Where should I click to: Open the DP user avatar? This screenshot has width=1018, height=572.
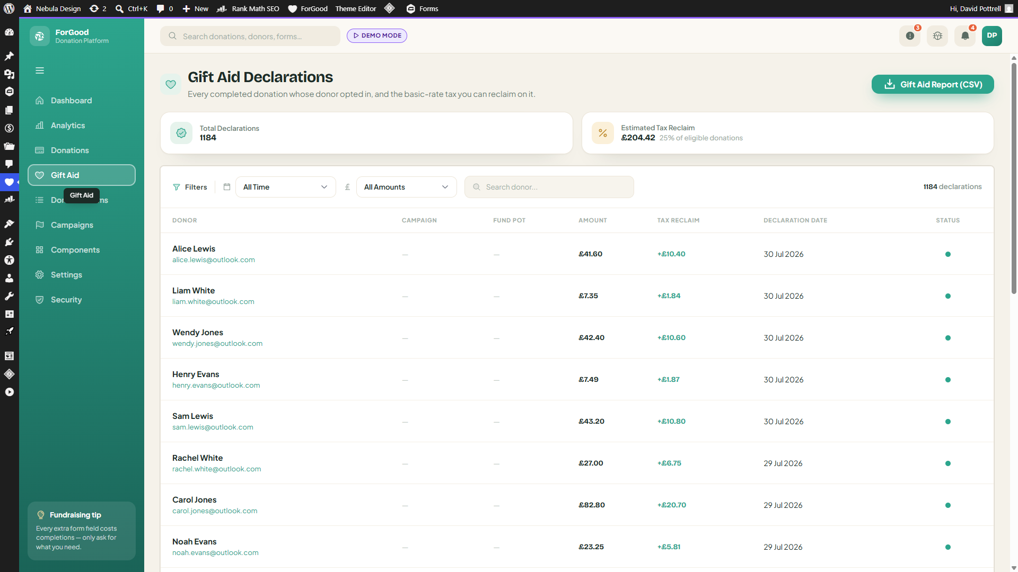[992, 36]
